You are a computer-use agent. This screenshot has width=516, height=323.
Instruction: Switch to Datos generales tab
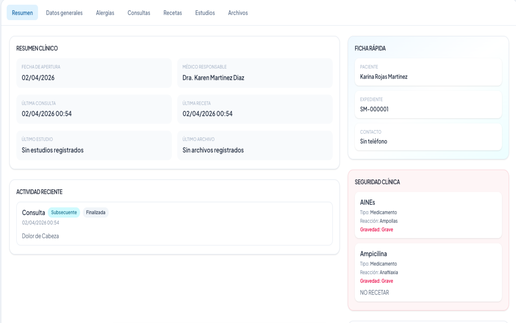64,13
